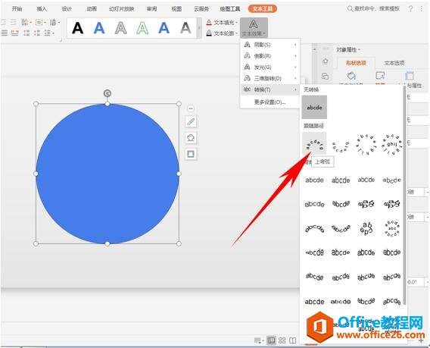430x348 pixels.
Task: Open the 文本轮廓 dropdown
Action: pos(222,33)
